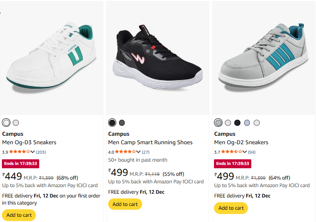The width and height of the screenshot is (316, 222).
Task: Open the 203 reviews count link
Action: 41,152
